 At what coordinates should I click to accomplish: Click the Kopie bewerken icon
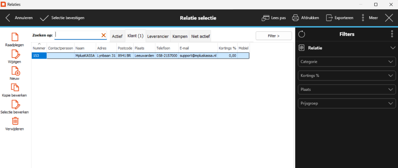click(15, 87)
